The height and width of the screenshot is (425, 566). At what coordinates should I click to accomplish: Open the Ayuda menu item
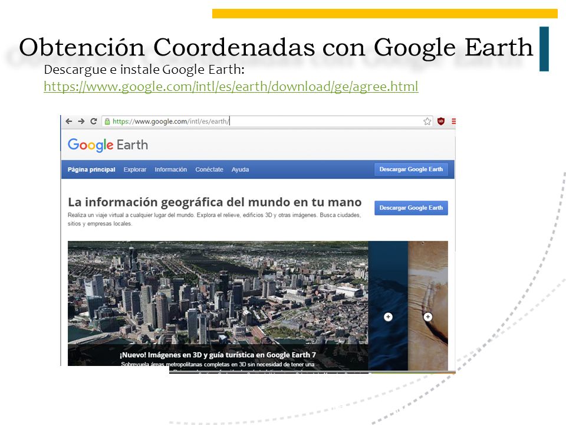click(240, 169)
